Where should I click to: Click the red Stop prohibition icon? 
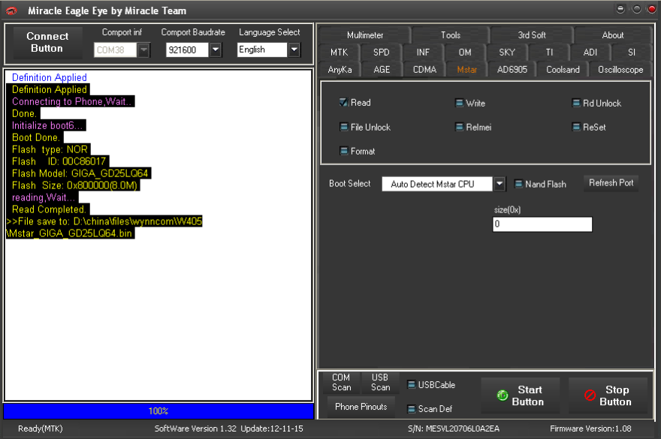click(x=590, y=395)
